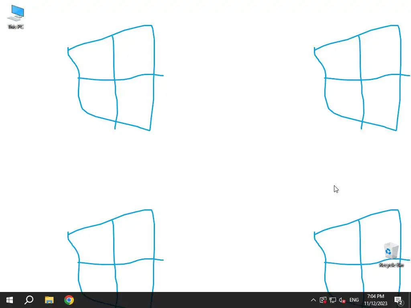Show hidden system tray icons
Screen dimensions: 411x308
[313, 300]
